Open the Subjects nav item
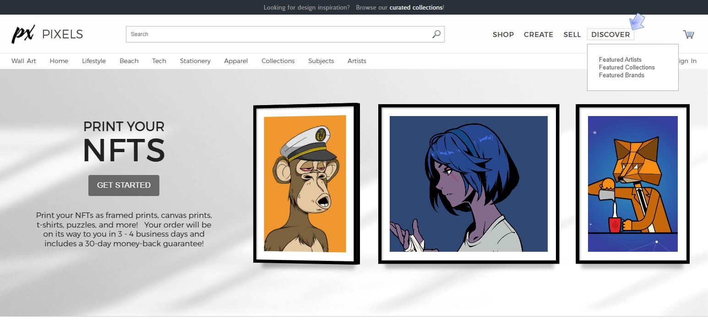 coord(321,61)
